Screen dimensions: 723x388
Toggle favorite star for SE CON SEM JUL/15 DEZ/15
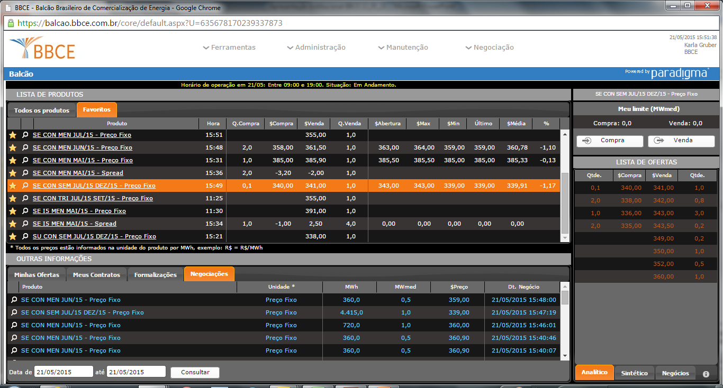(13, 186)
